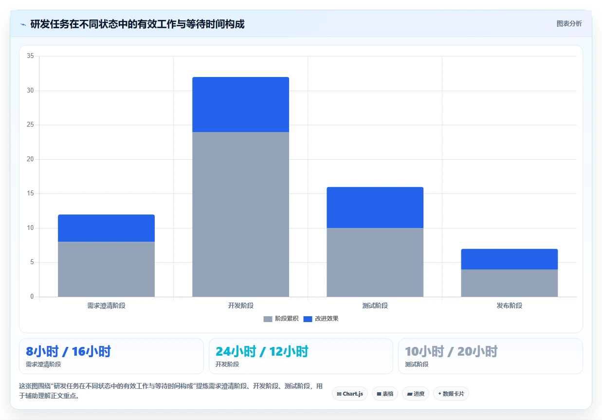Click the blue bar segment for 发布阶段
602x420 pixels.
coord(509,259)
